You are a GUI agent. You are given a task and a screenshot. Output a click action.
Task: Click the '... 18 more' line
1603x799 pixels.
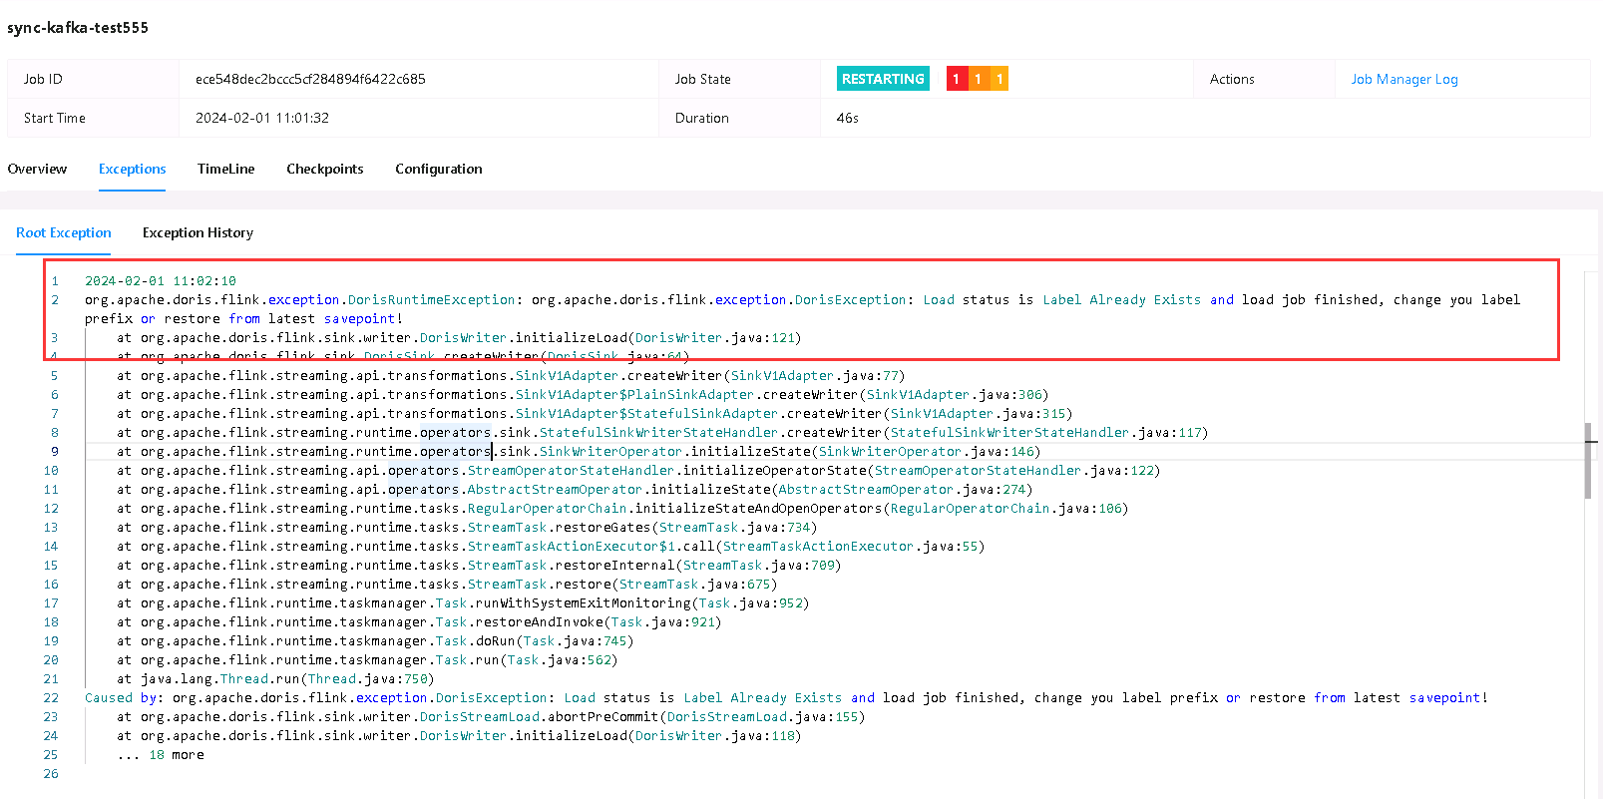pyautogui.click(x=161, y=755)
